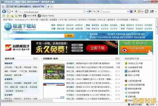Open the bookmarks bar folder icon

click(x=16, y=16)
